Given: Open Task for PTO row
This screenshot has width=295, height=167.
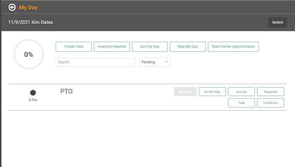Looking at the screenshot, I should tap(241, 103).
